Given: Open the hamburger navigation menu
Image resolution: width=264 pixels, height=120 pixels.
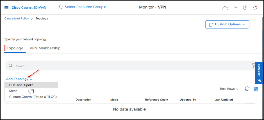Looking at the screenshot, I should click(x=6, y=8).
